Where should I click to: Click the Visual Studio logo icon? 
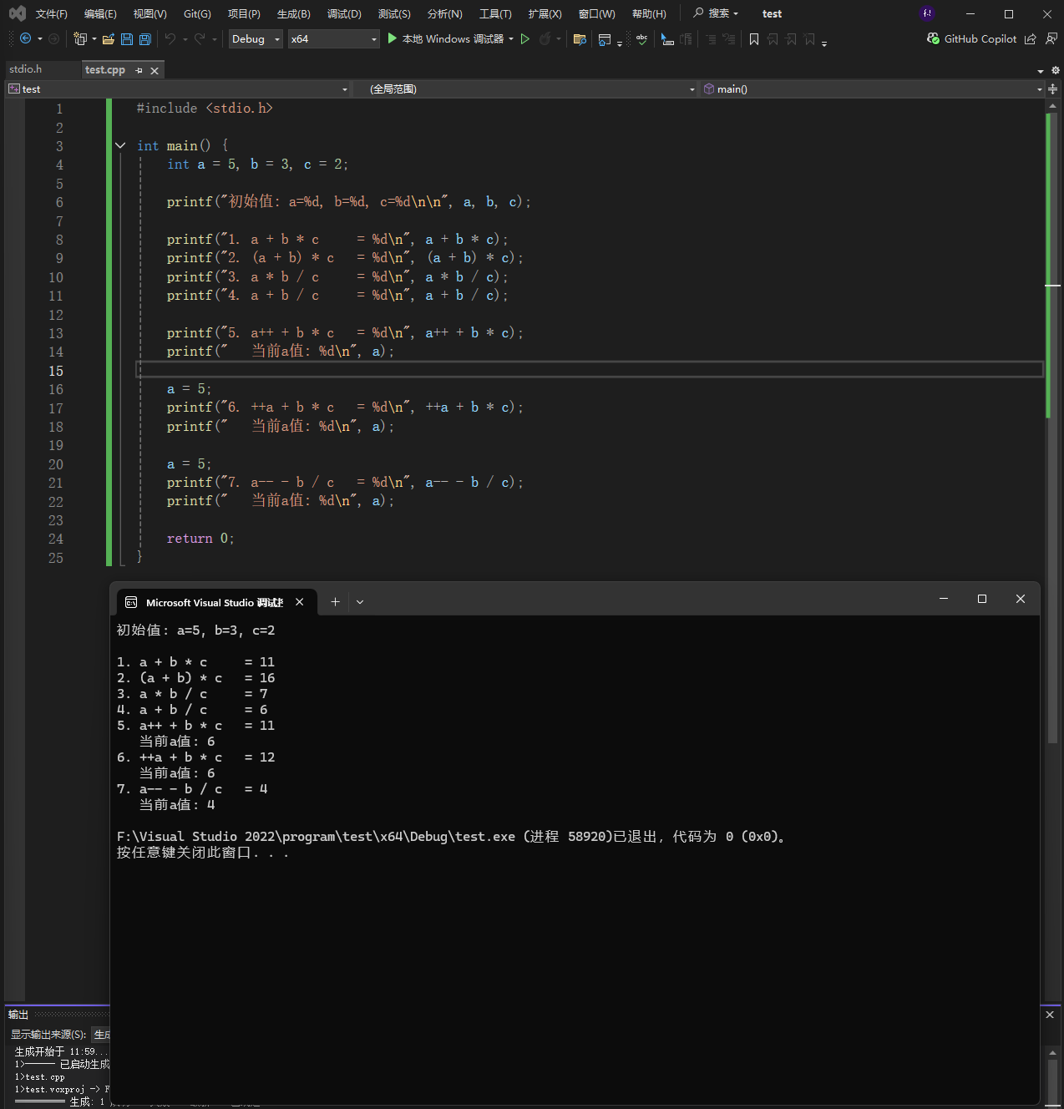pyautogui.click(x=17, y=13)
